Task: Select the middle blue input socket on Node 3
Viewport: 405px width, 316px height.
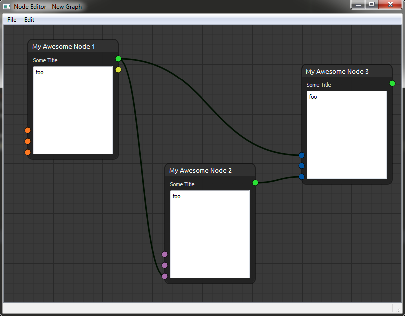Action: 302,166
